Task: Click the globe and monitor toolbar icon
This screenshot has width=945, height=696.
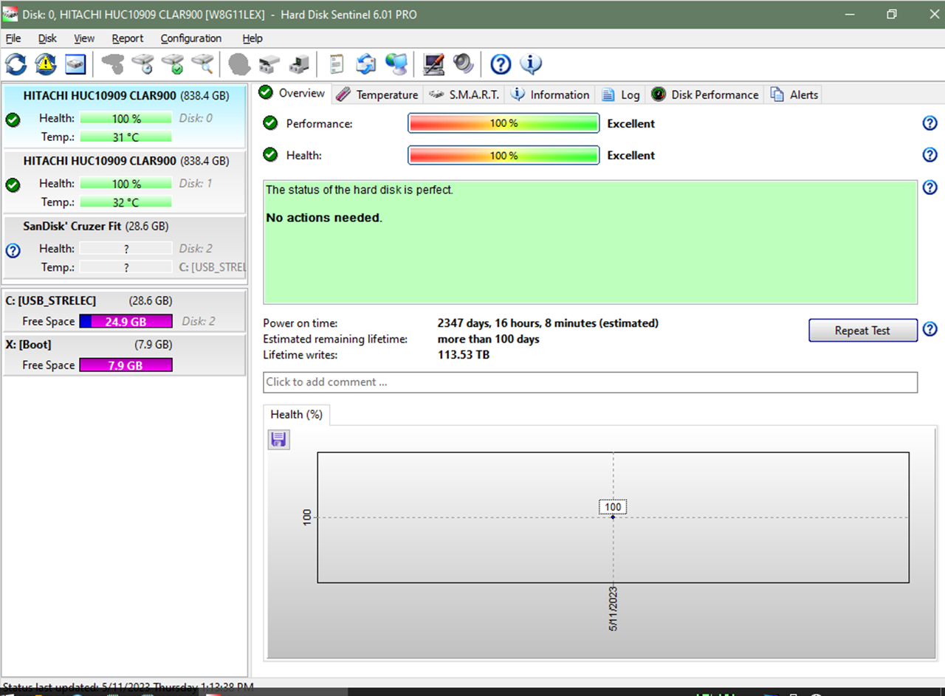Action: click(396, 65)
